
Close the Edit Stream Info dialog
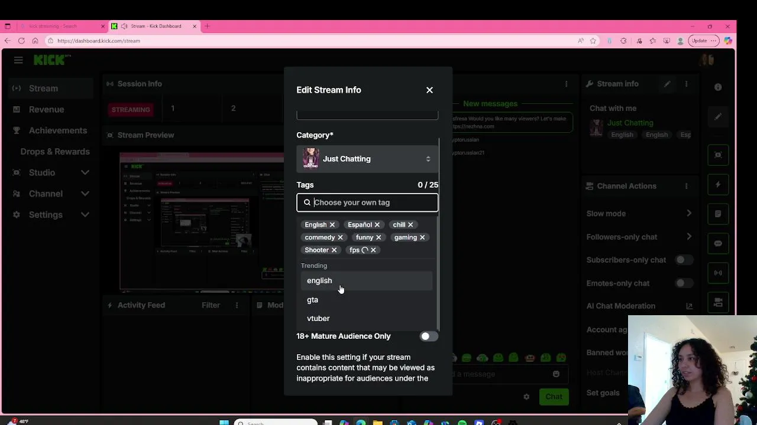tap(429, 90)
